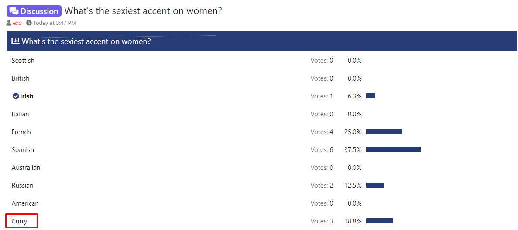The width and height of the screenshot is (518, 230).
Task: Click the Today at 3:47 PM timestamp
Action: tap(55, 23)
